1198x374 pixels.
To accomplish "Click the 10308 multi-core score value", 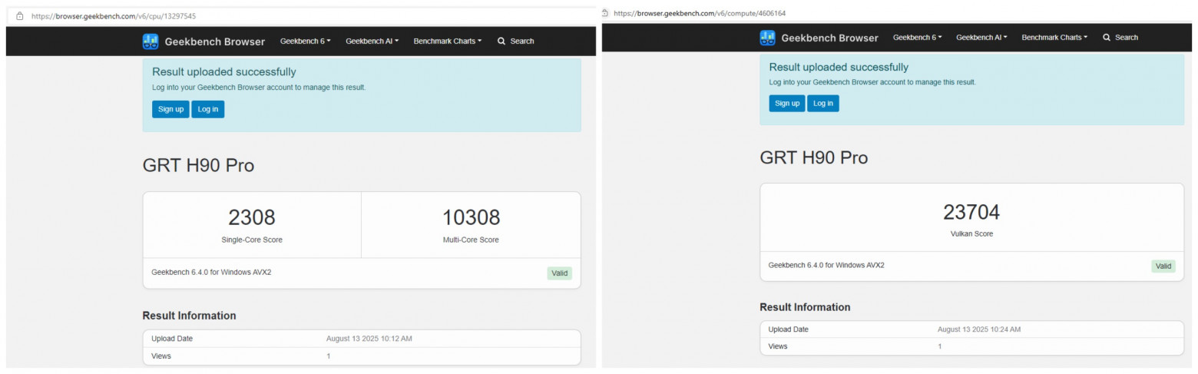I will tap(471, 217).
